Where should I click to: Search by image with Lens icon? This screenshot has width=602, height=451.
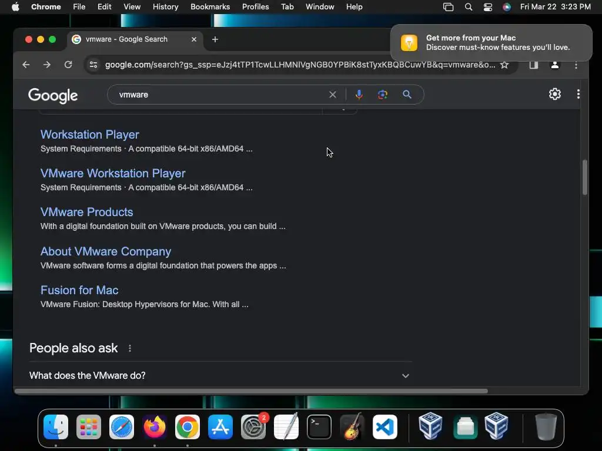point(382,95)
